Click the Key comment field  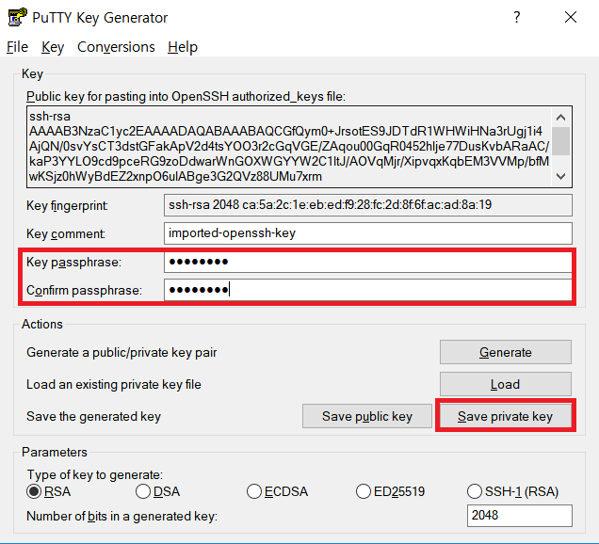pos(368,233)
